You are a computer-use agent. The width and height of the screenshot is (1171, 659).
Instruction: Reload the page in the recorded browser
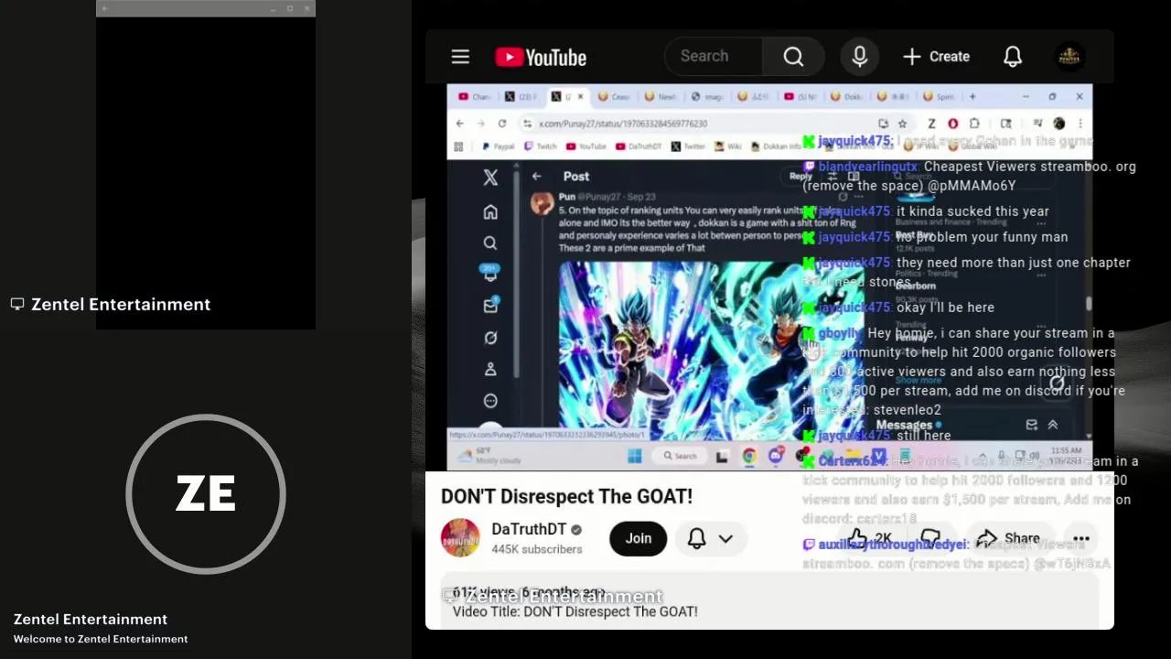502,124
